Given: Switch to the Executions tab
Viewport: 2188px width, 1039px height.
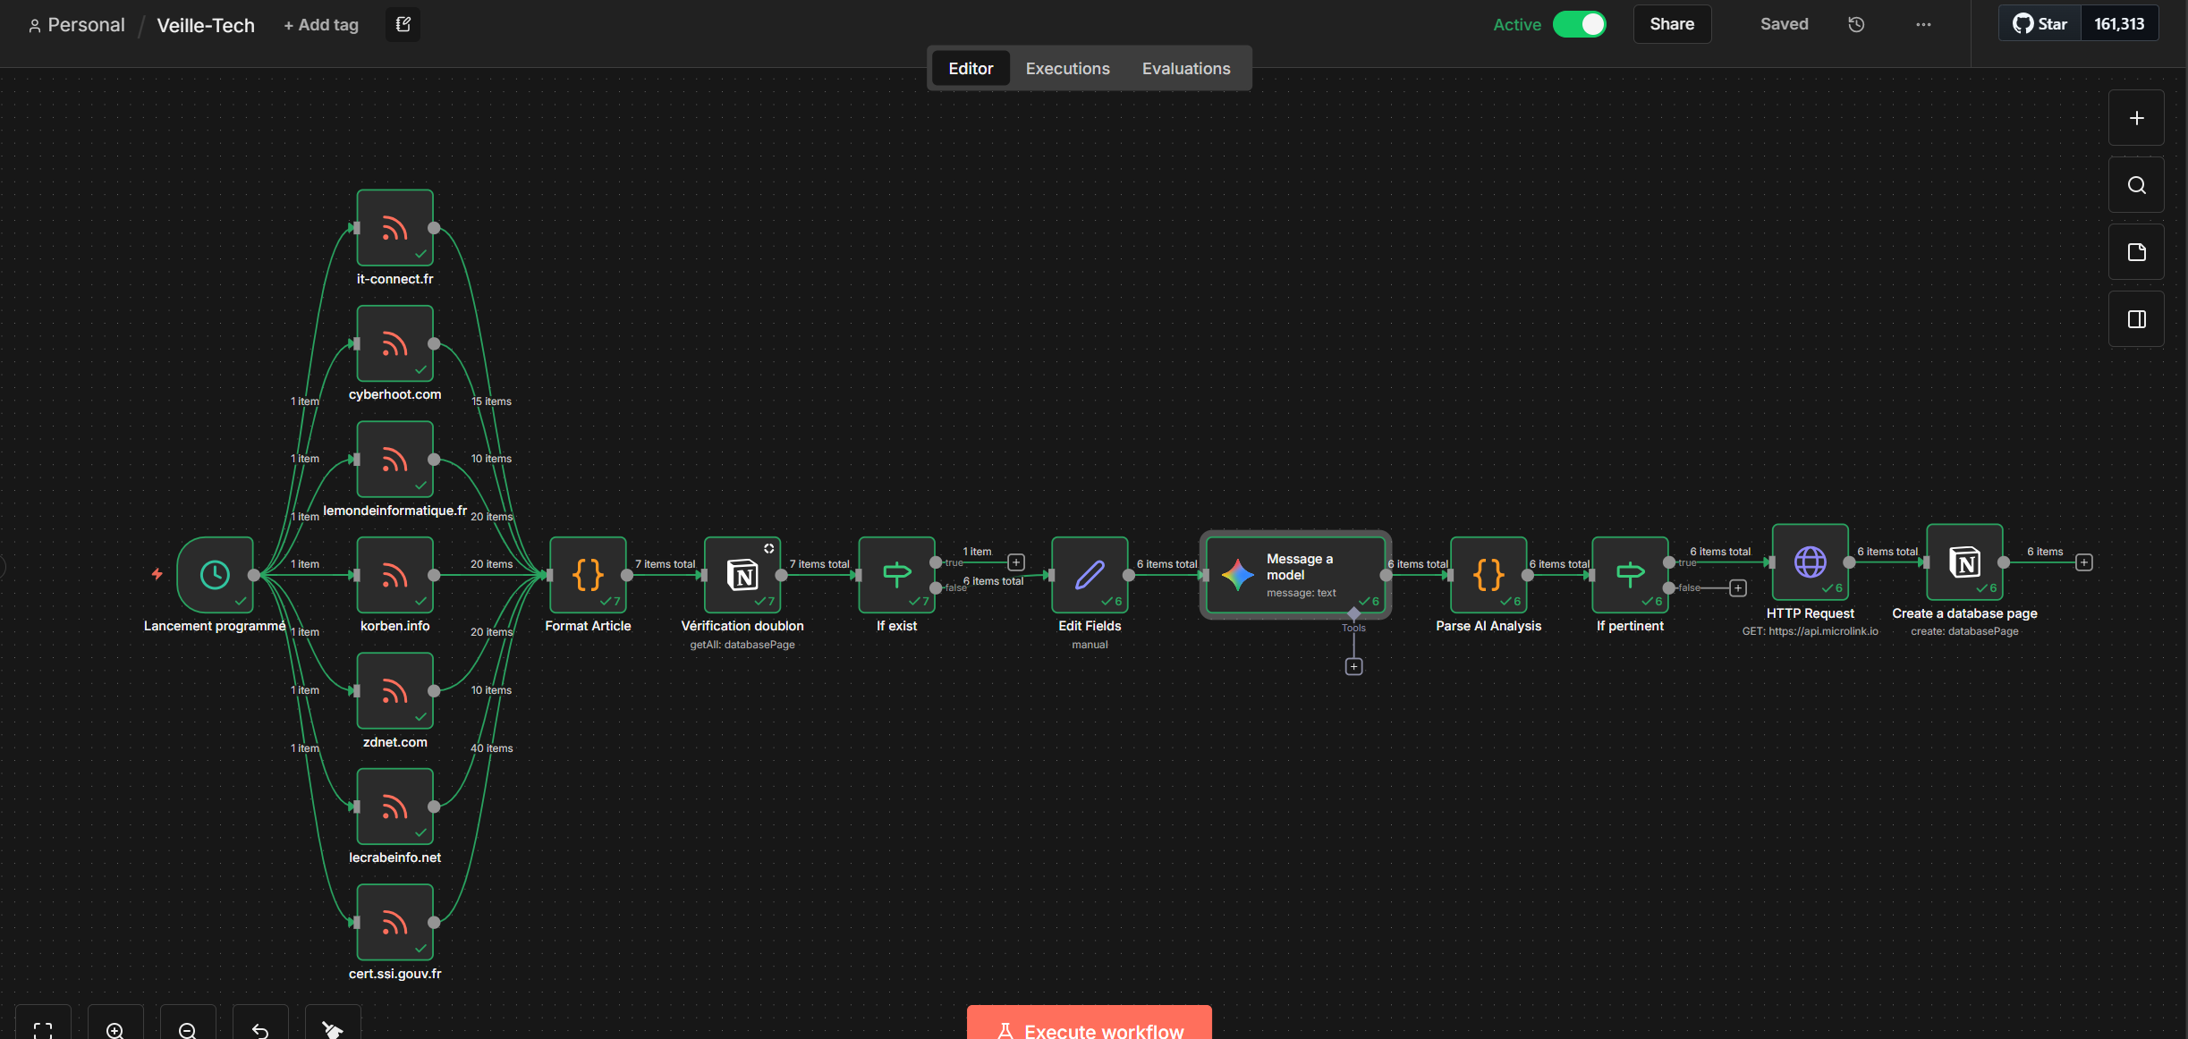Looking at the screenshot, I should (x=1067, y=68).
